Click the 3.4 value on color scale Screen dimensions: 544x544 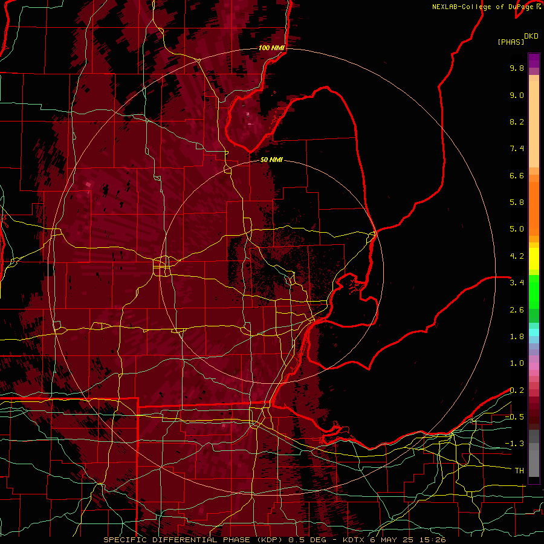(x=517, y=283)
